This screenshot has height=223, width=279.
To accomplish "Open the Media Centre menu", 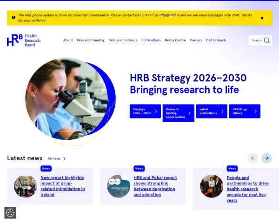I will pos(175,40).
